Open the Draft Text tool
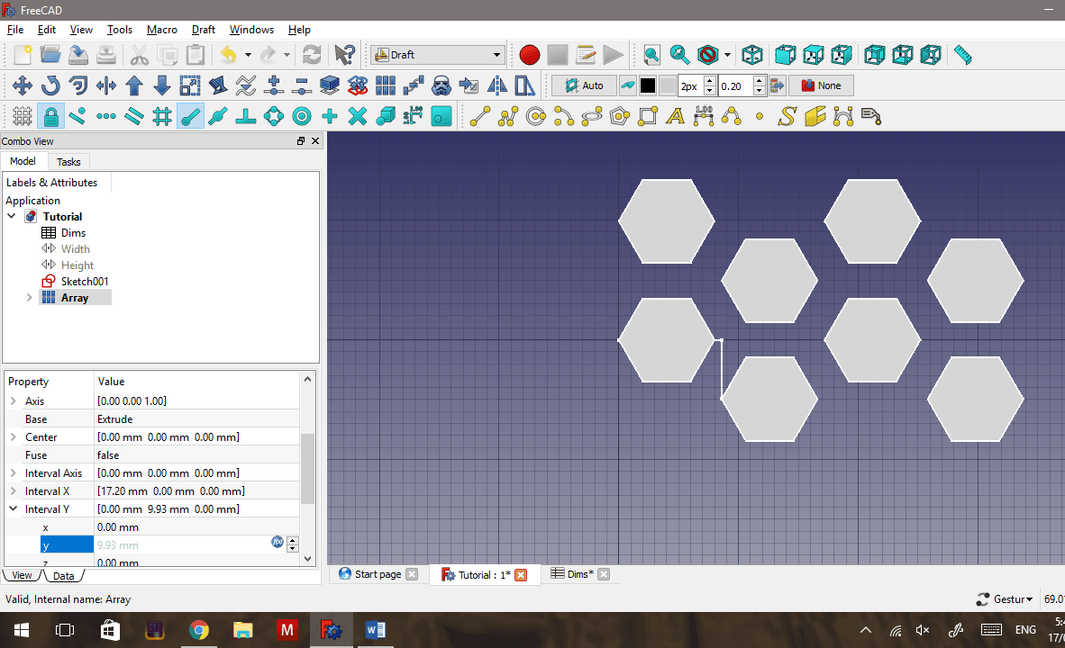This screenshot has width=1065, height=648. pyautogui.click(x=675, y=115)
